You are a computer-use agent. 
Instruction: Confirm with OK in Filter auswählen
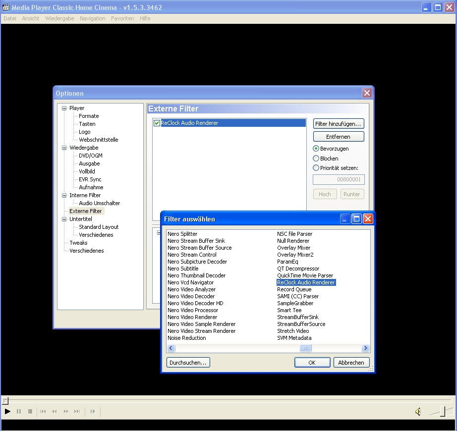(x=312, y=363)
